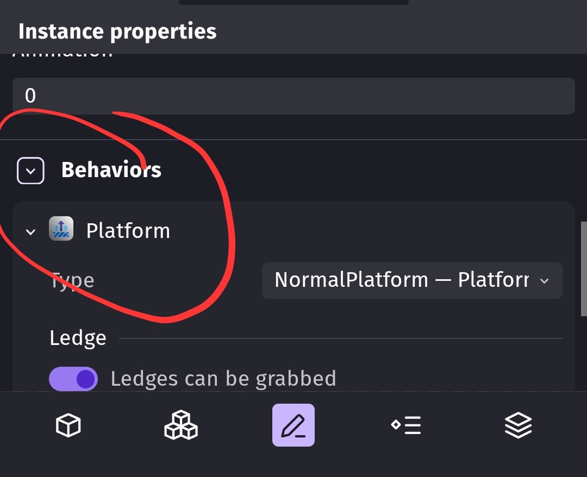This screenshot has height=477, width=587.
Task: Click the properties panel vertical scrollbar
Action: [583, 268]
